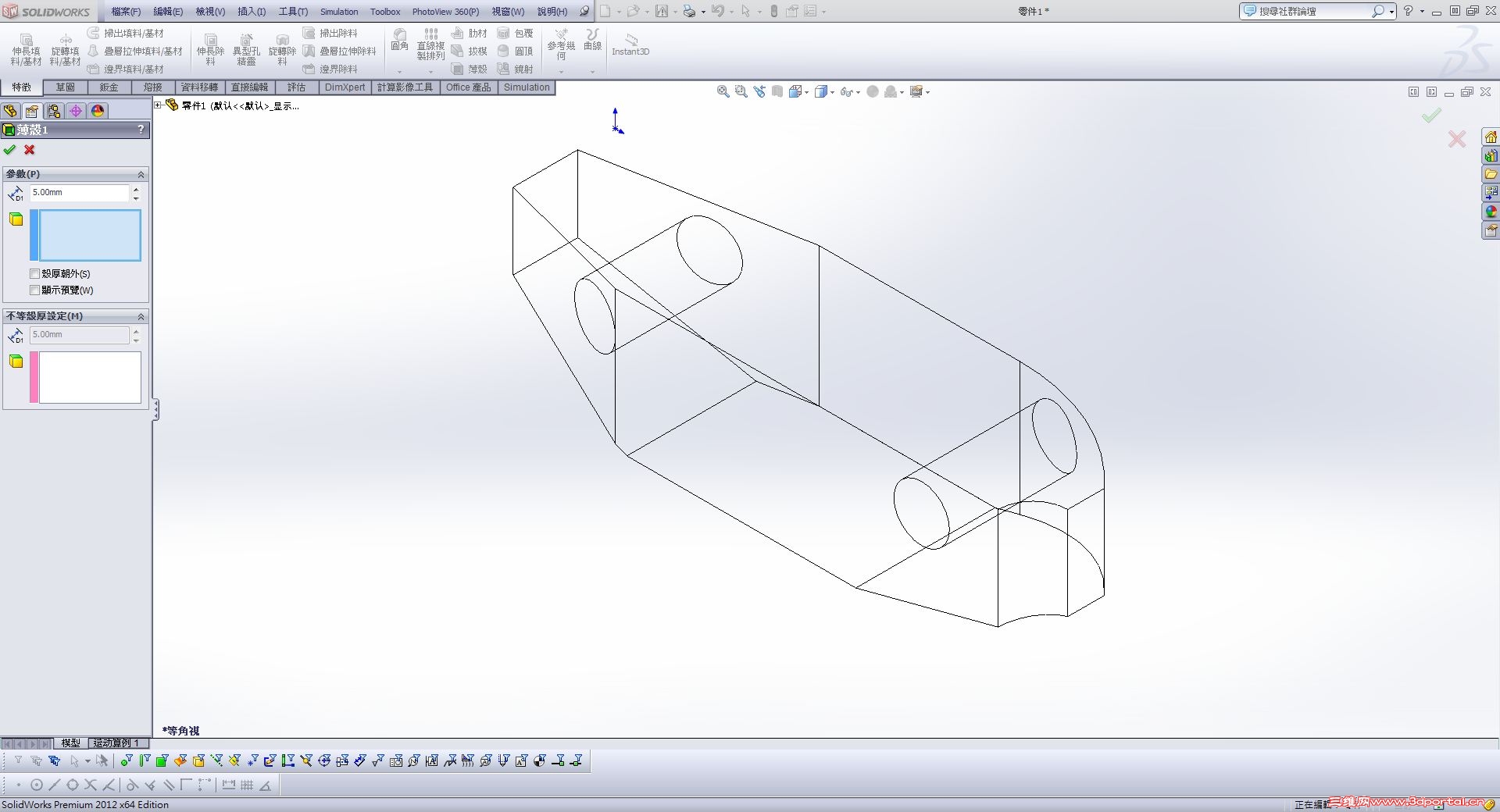1500x812 pixels.
Task: Select the 模型 bottom tab
Action: (71, 743)
